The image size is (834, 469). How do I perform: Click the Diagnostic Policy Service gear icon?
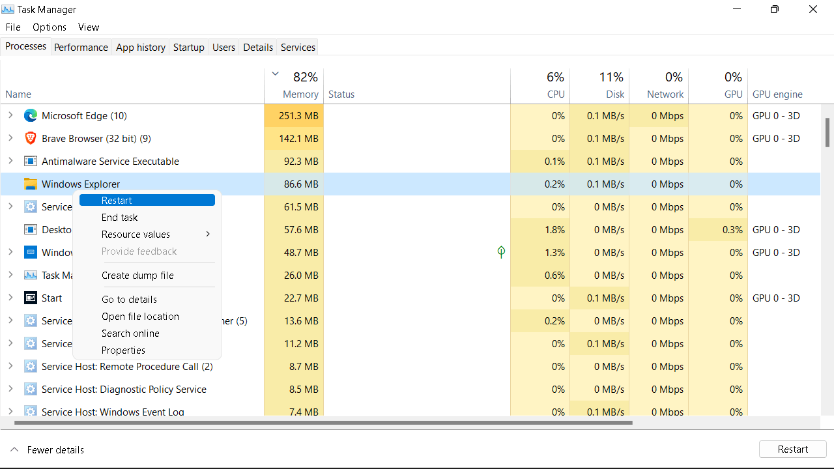[30, 390]
